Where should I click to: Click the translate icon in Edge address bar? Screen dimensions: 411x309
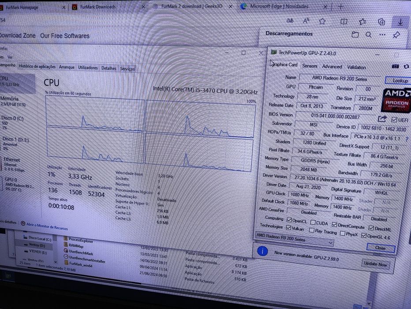tap(290, 21)
